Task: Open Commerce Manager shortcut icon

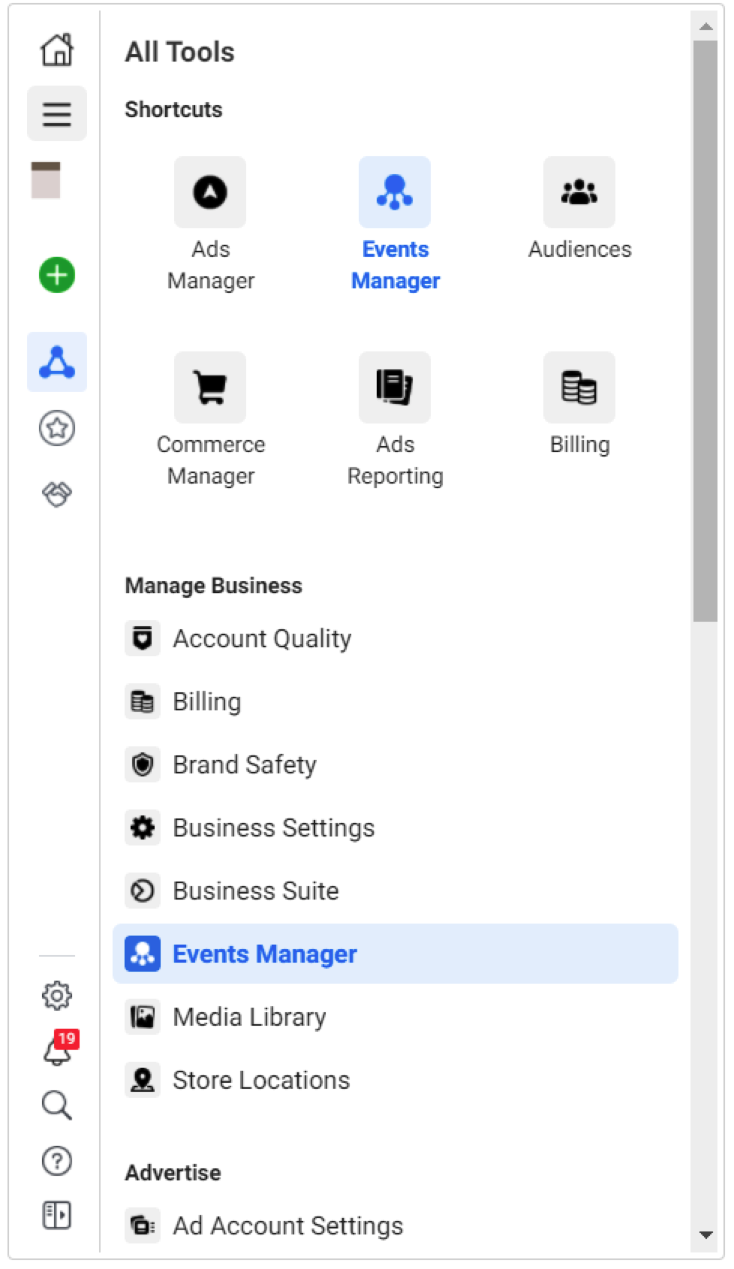Action: tap(210, 387)
